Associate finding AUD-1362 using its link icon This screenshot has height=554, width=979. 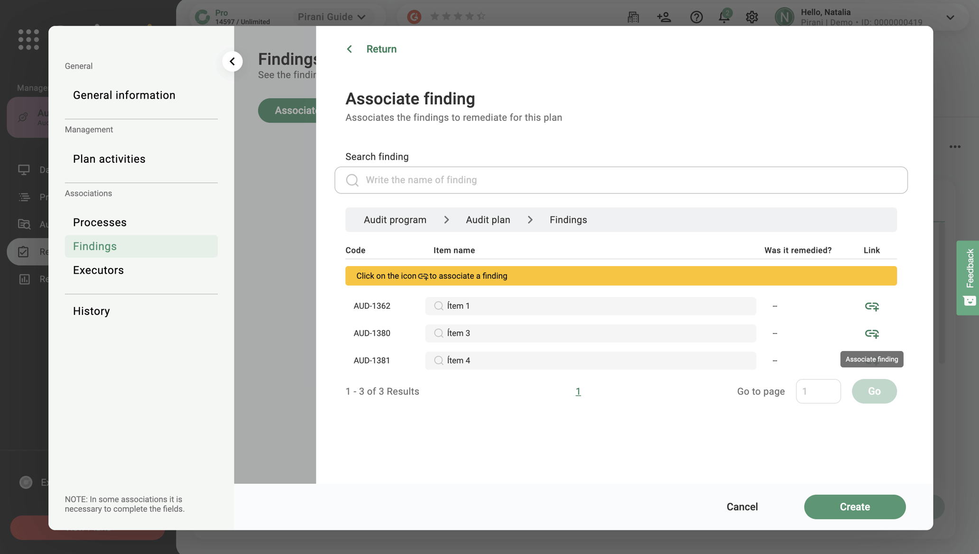(872, 306)
